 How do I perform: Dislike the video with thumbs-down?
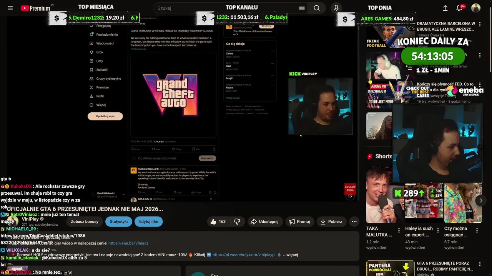pyautogui.click(x=237, y=222)
